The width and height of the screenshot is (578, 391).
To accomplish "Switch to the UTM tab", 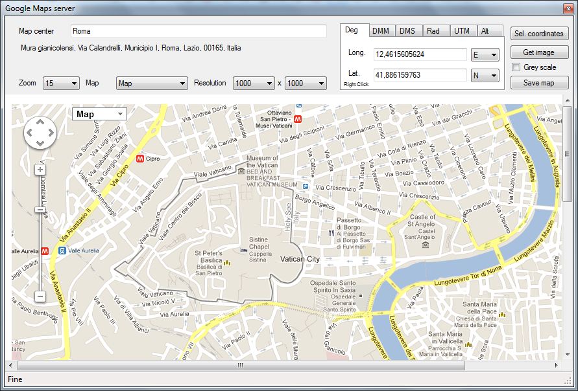I will coord(463,31).
